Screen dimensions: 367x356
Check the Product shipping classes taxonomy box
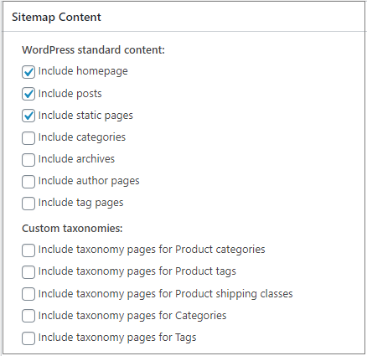(28, 294)
